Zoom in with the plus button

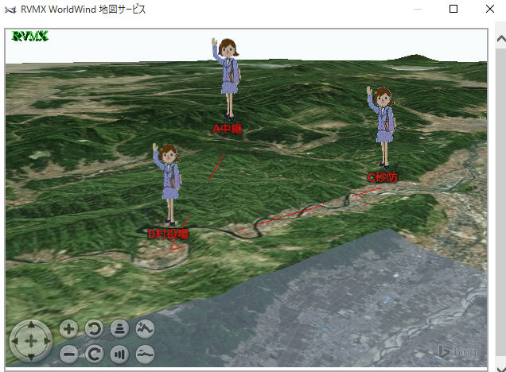pyautogui.click(x=69, y=328)
